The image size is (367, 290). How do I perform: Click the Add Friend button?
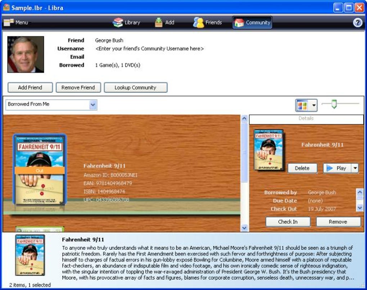[x=30, y=87]
